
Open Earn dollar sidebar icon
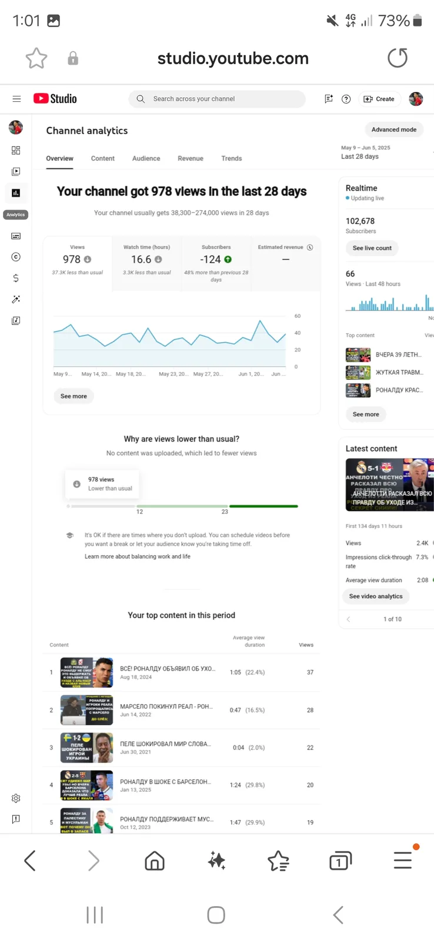click(x=16, y=278)
